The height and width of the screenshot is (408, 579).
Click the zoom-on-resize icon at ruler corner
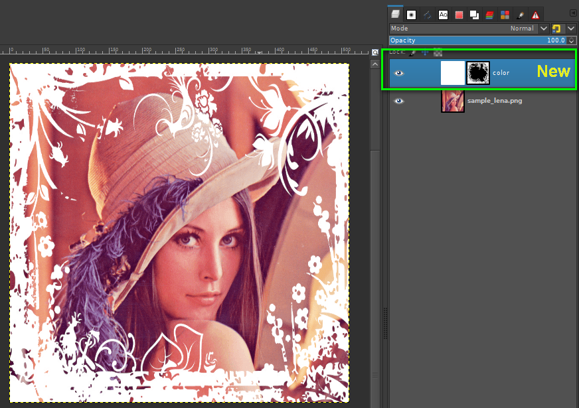click(x=374, y=52)
